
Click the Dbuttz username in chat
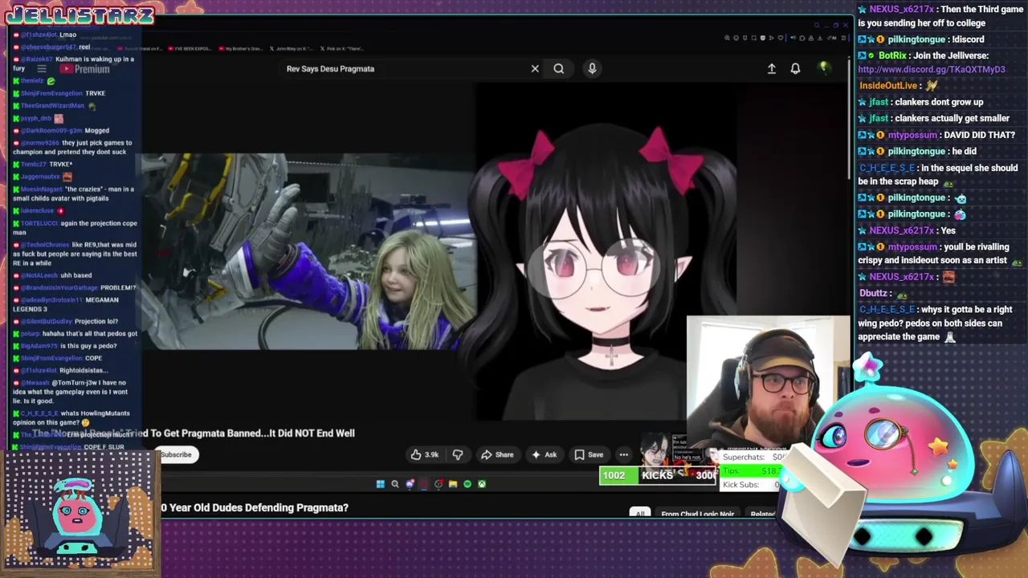(x=875, y=294)
